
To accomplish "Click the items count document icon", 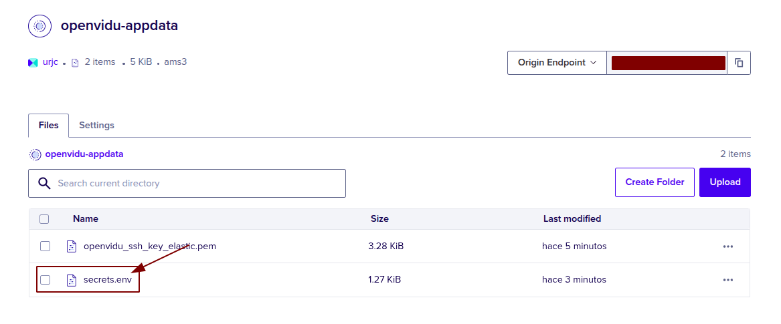I will pyautogui.click(x=75, y=62).
